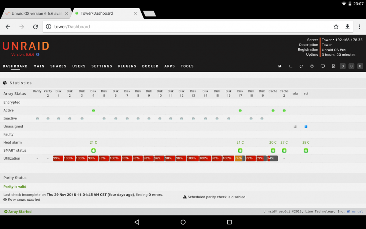This screenshot has height=229, width=366.
Task: Open a new browser tab
Action: (x=149, y=14)
